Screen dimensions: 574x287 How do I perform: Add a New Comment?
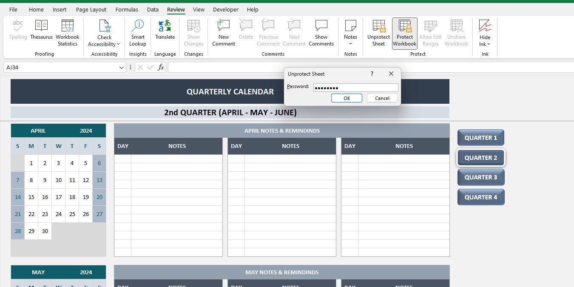(x=224, y=33)
